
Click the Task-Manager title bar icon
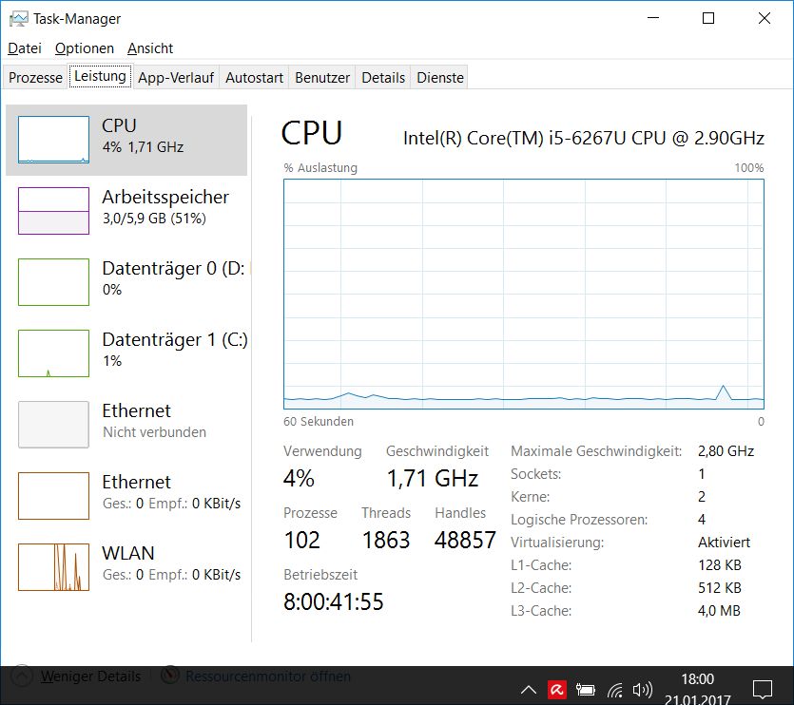coord(18,19)
